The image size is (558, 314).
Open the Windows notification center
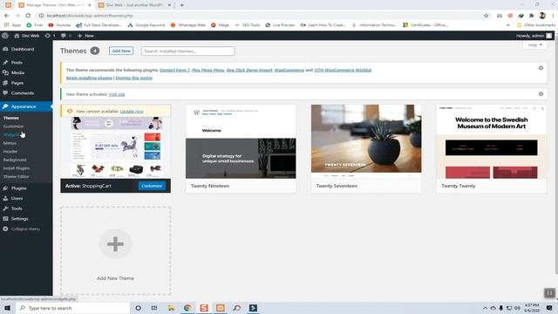[x=549, y=308]
